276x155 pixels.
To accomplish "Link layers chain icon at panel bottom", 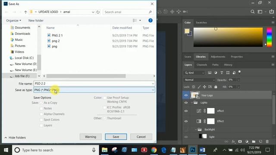I will coord(226,142).
